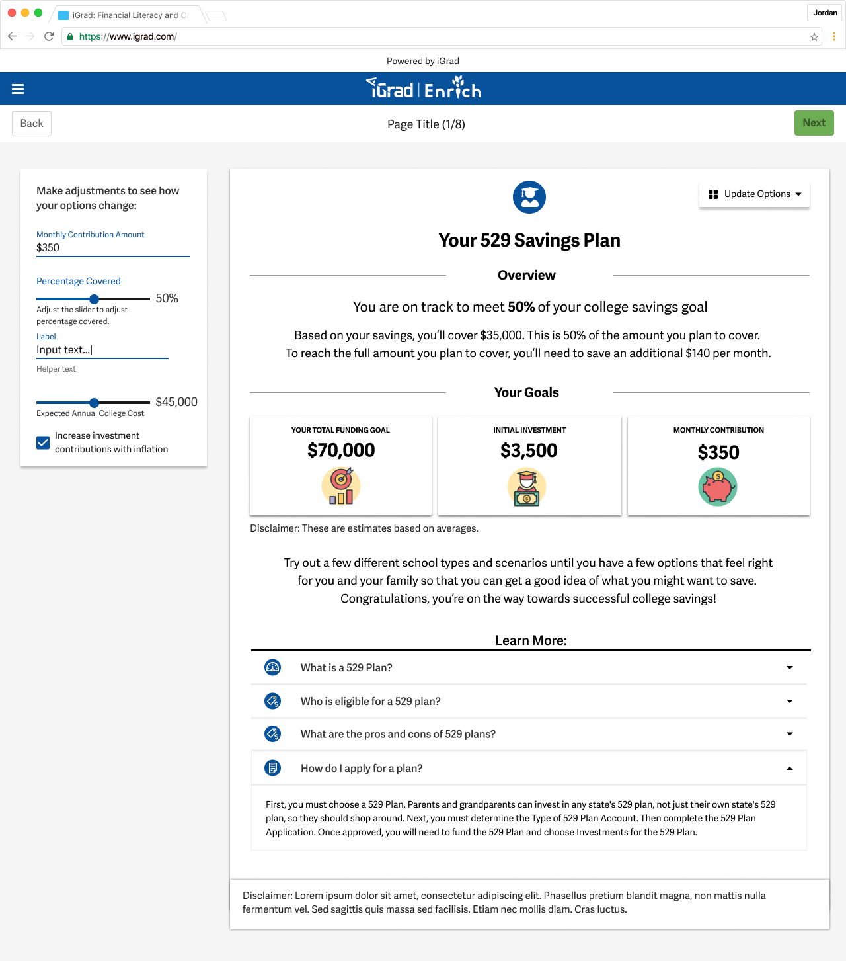The image size is (846, 961).
Task: Go back with the browser back arrow
Action: pyautogui.click(x=12, y=36)
